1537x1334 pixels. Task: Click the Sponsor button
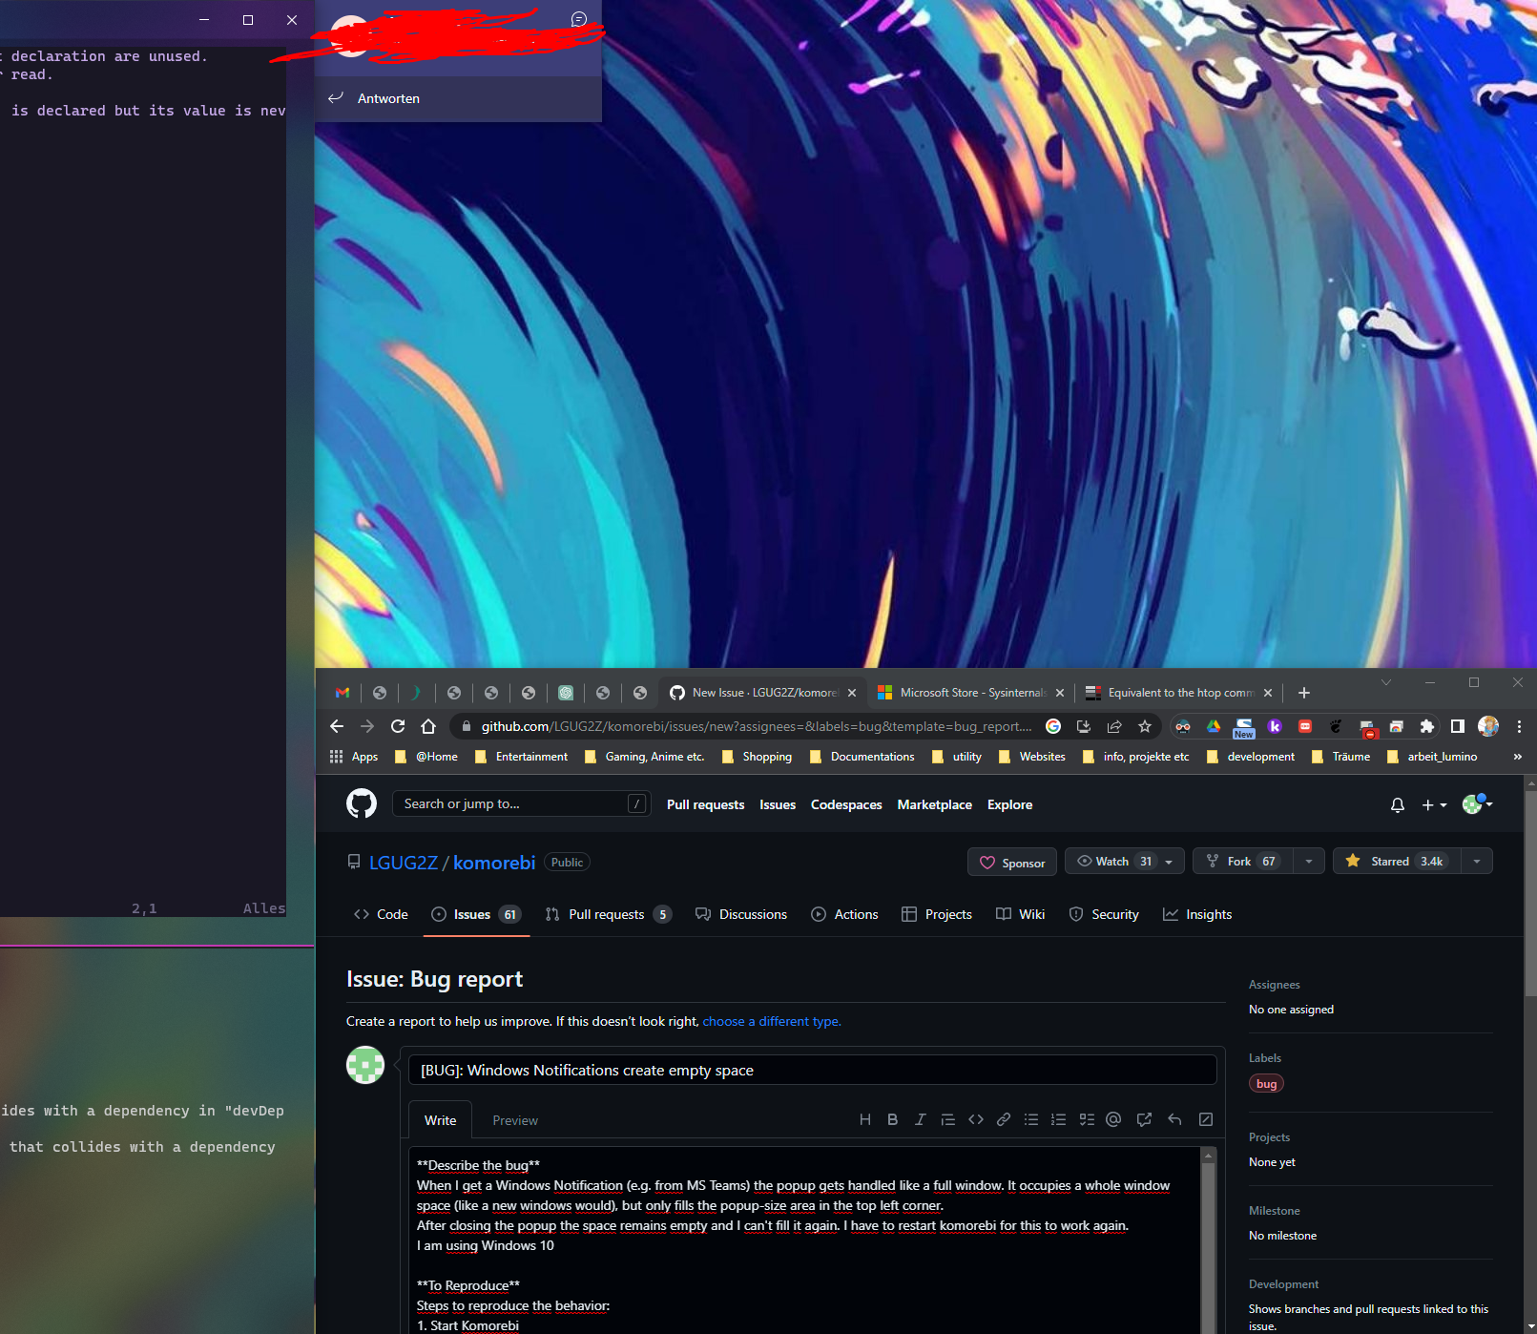point(1011,862)
